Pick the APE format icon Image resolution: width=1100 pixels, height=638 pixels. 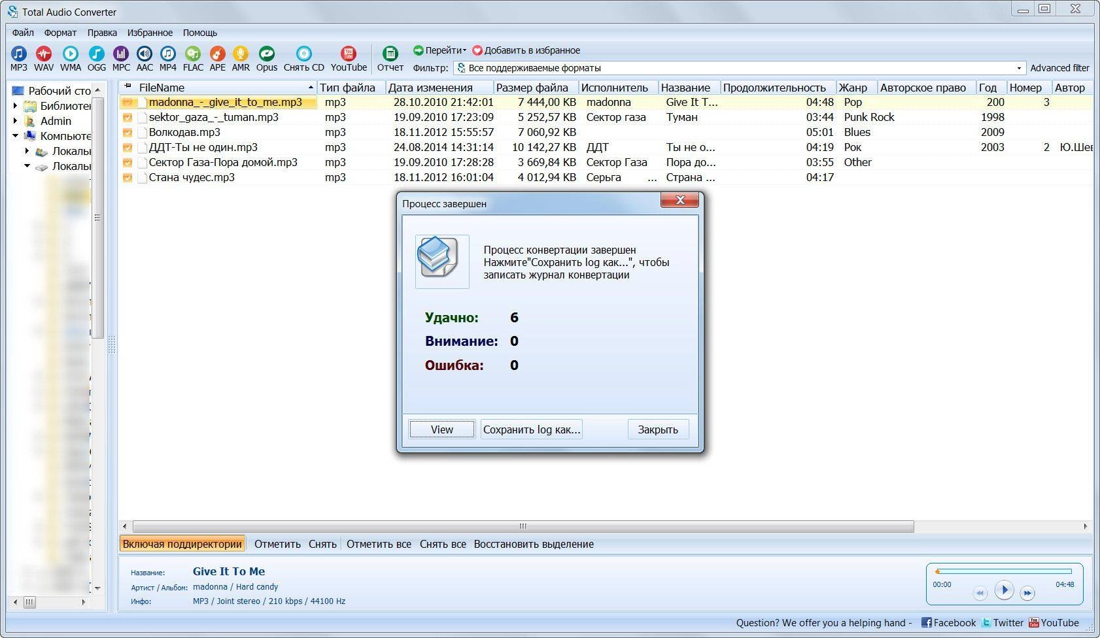point(217,58)
